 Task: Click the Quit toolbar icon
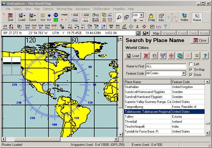pos(10,17)
